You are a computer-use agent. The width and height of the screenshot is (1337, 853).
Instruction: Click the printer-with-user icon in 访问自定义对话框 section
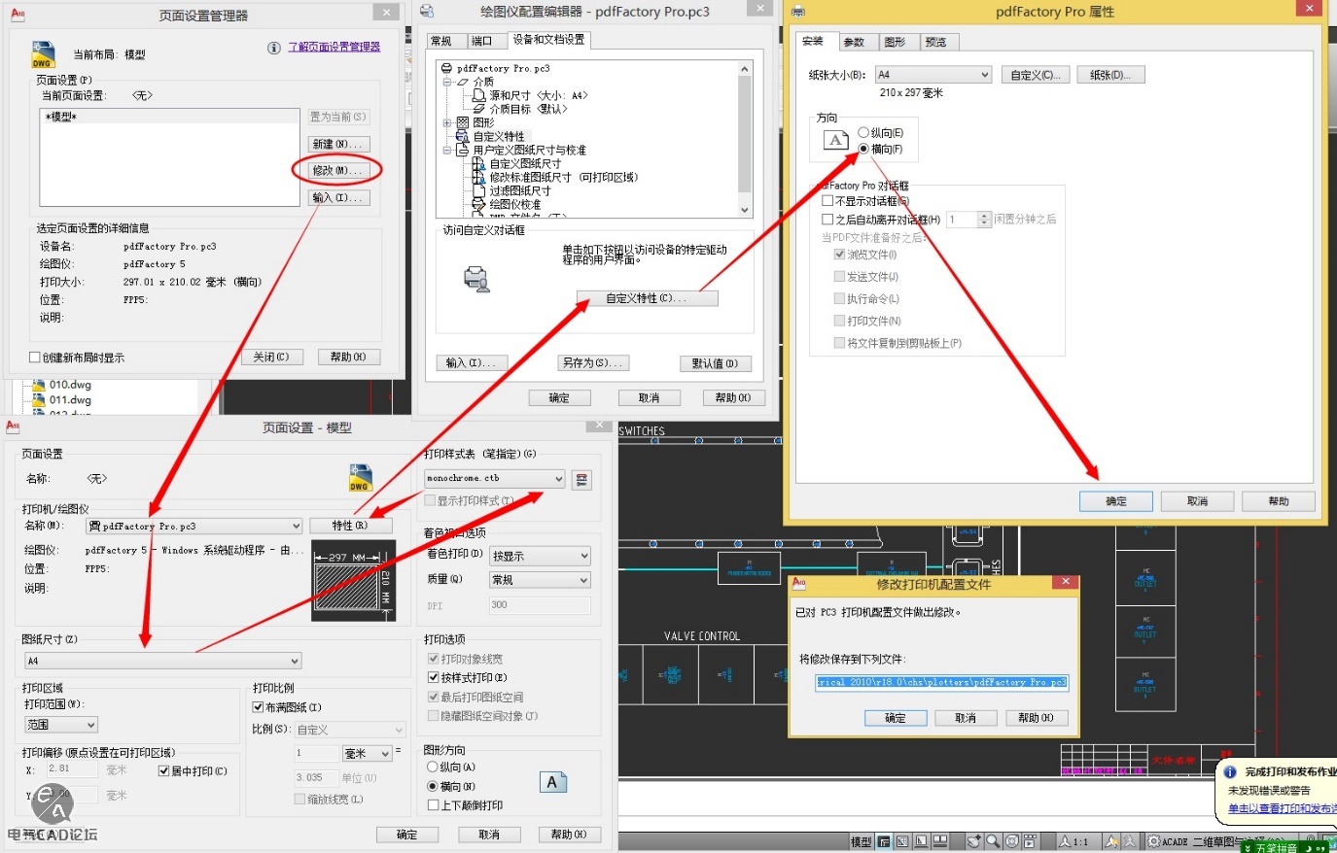point(476,279)
